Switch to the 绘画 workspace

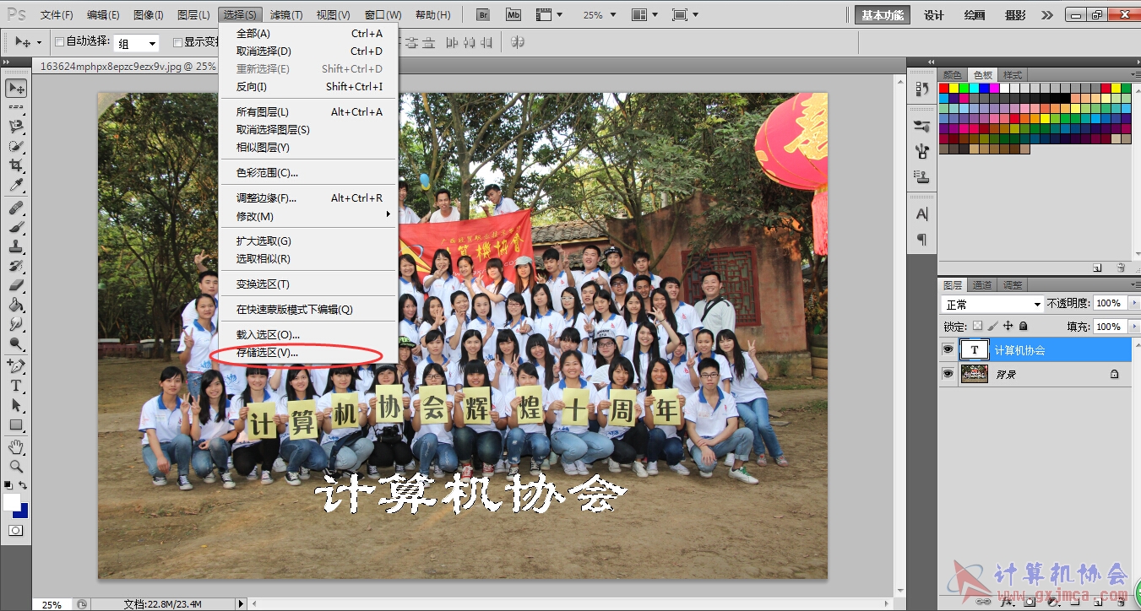974,15
